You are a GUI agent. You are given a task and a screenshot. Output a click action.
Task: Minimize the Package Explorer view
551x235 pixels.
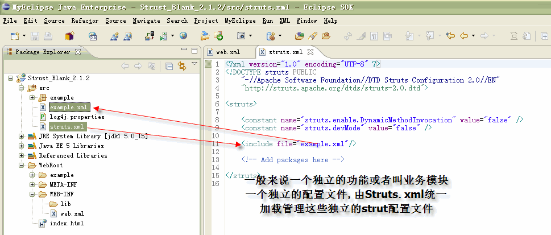184,50
